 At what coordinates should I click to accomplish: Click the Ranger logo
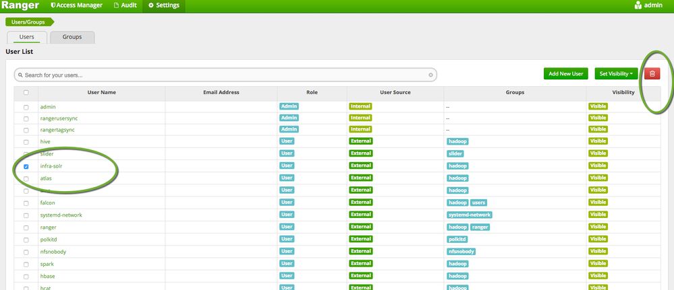20,5
